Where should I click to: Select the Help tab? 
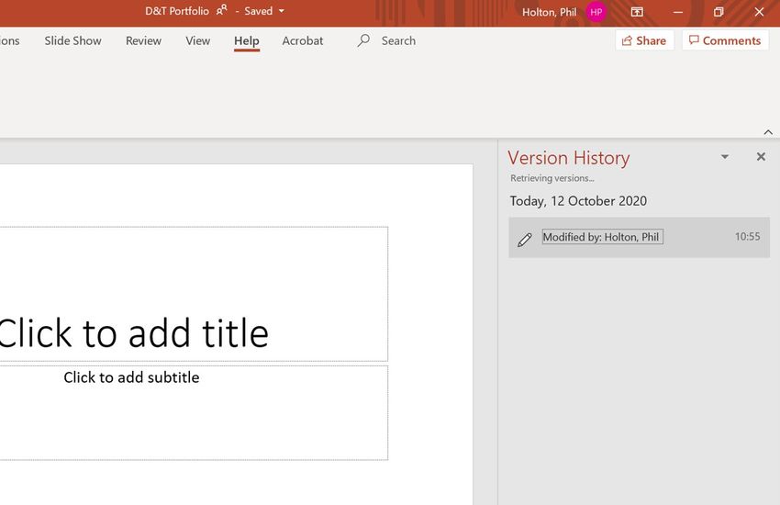(247, 40)
